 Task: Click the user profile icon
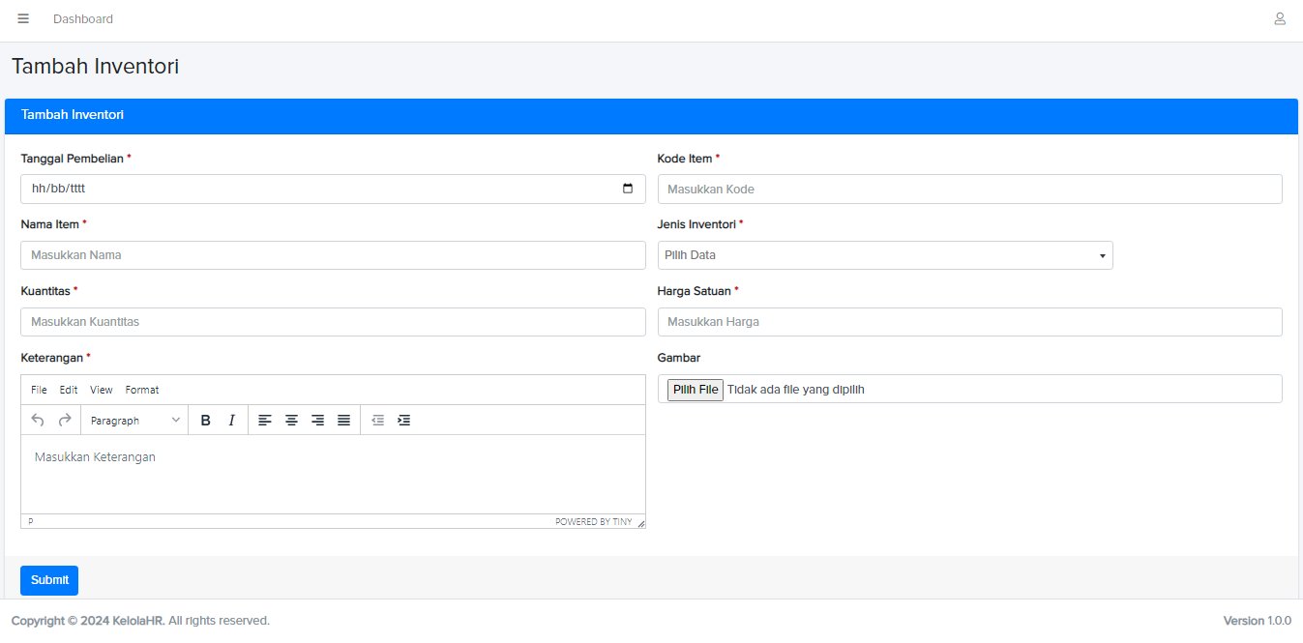pos(1279,19)
